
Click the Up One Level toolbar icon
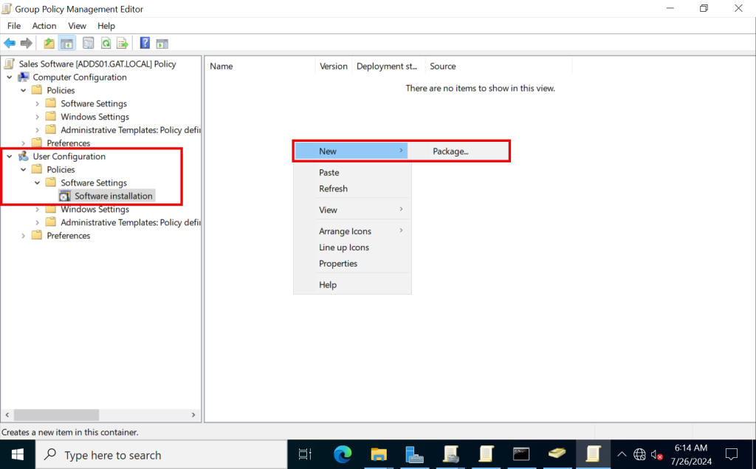point(48,42)
